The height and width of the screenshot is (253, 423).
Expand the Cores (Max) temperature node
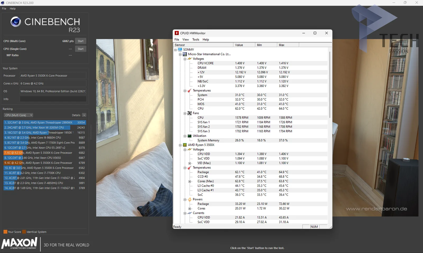190,182
